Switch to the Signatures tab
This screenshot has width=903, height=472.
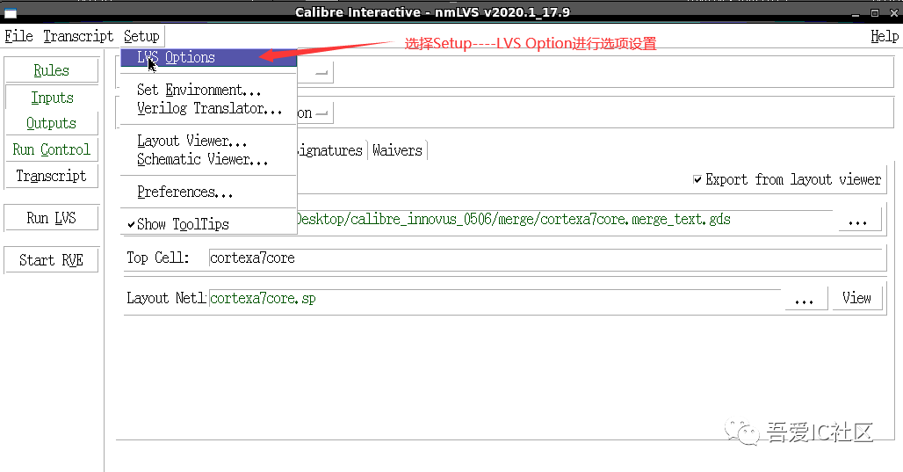330,150
